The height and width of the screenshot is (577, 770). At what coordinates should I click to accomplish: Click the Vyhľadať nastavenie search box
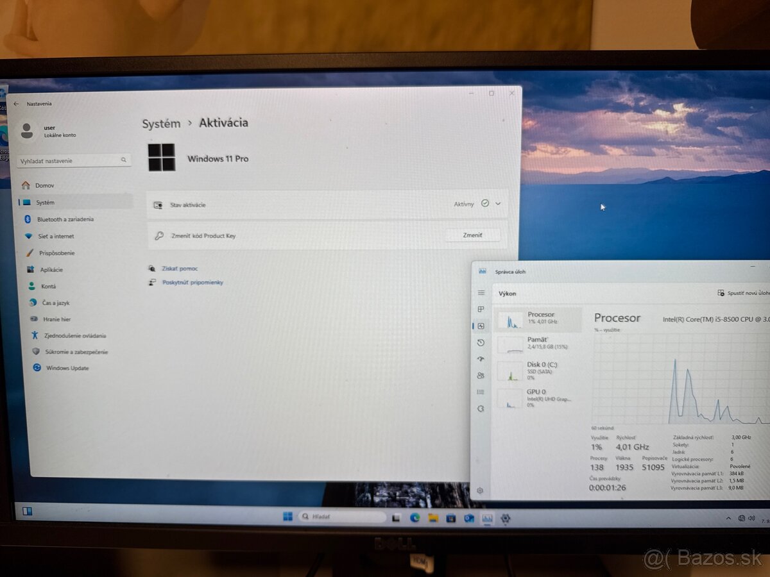(x=73, y=160)
